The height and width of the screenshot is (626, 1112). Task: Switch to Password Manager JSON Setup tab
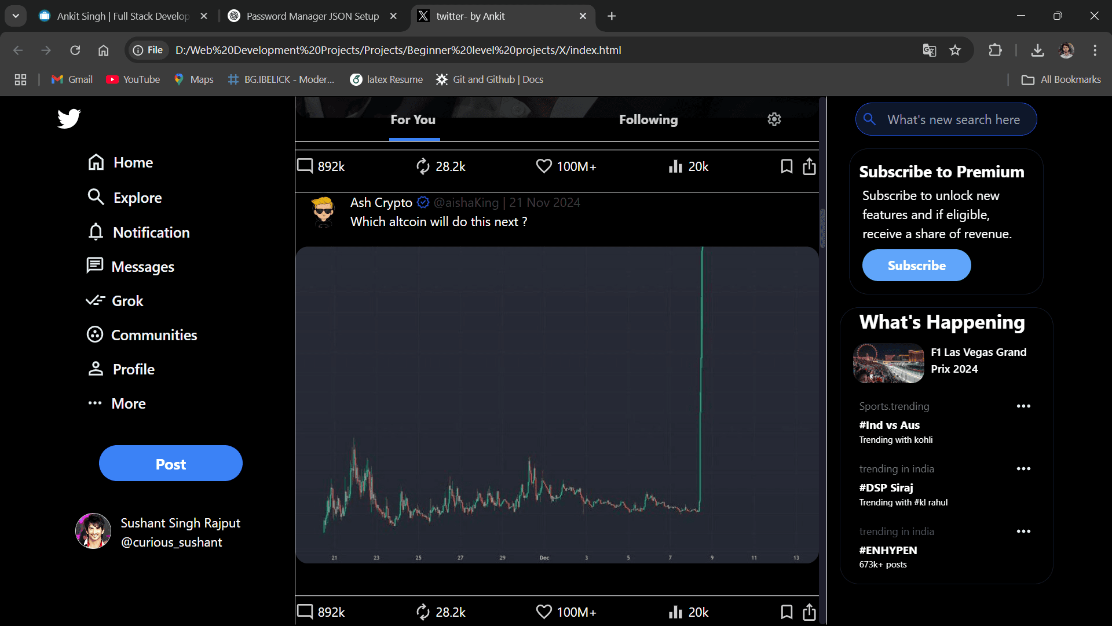[x=312, y=16]
